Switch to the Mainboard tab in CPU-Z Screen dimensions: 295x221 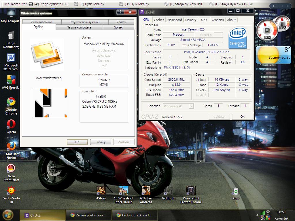(175, 20)
